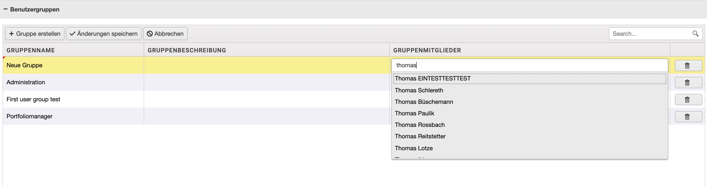Select Thomas Reitstetter entry
The height and width of the screenshot is (186, 707).
point(420,136)
